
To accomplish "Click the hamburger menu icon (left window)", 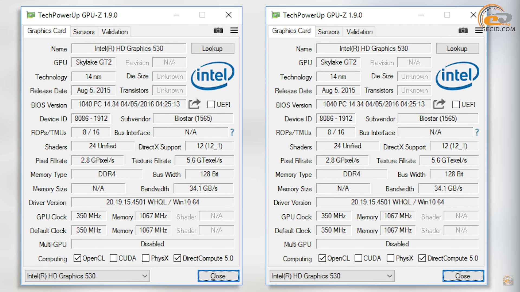I will click(x=234, y=30).
